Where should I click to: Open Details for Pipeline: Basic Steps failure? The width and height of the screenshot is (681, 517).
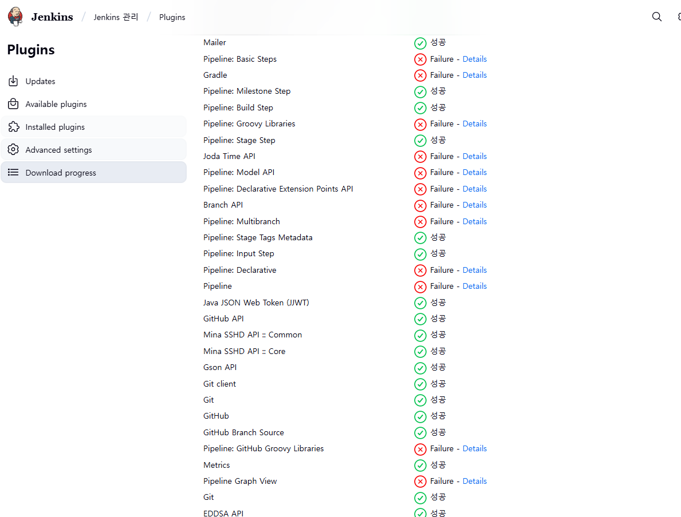[x=474, y=59]
